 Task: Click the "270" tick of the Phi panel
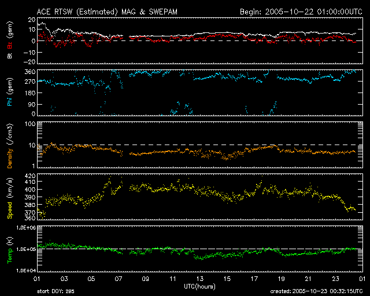pyautogui.click(x=30, y=82)
